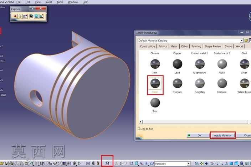Select the Uranium material sphere

coord(222,83)
